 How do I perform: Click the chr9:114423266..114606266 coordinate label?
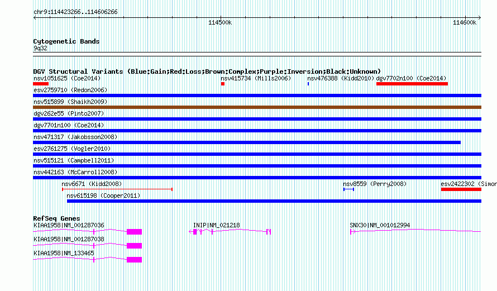pos(75,12)
